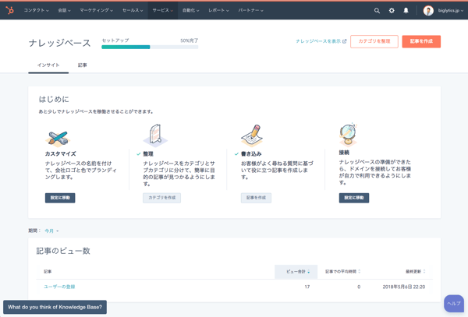Image resolution: width=468 pixels, height=317 pixels.
Task: Click the setup progress bar
Action: [x=150, y=48]
